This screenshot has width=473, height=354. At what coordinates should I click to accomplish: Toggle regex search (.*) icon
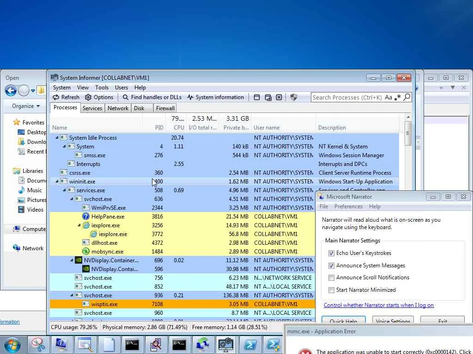click(398, 97)
